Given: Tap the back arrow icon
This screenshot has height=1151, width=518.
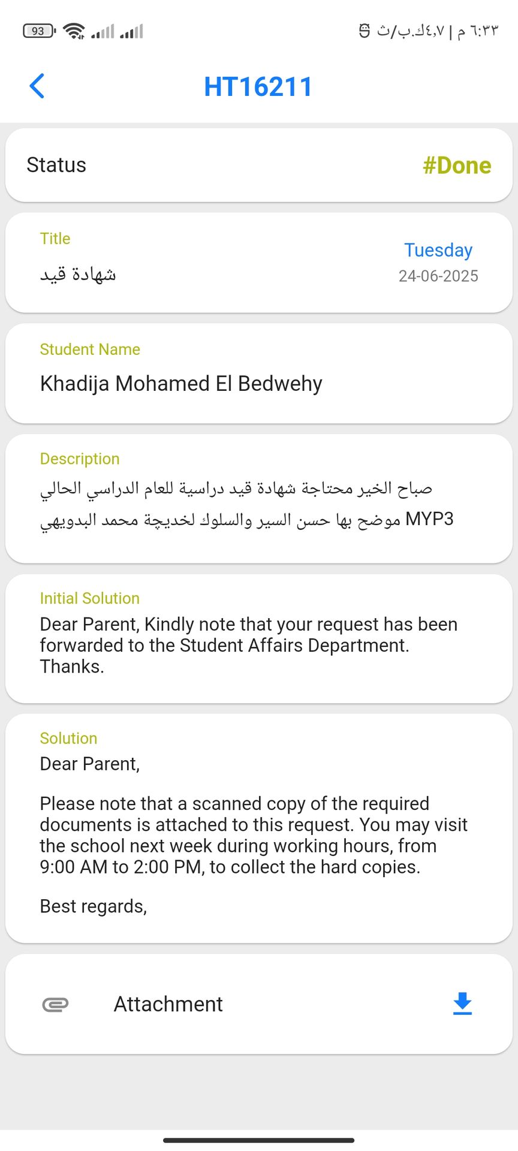Looking at the screenshot, I should click(x=37, y=86).
